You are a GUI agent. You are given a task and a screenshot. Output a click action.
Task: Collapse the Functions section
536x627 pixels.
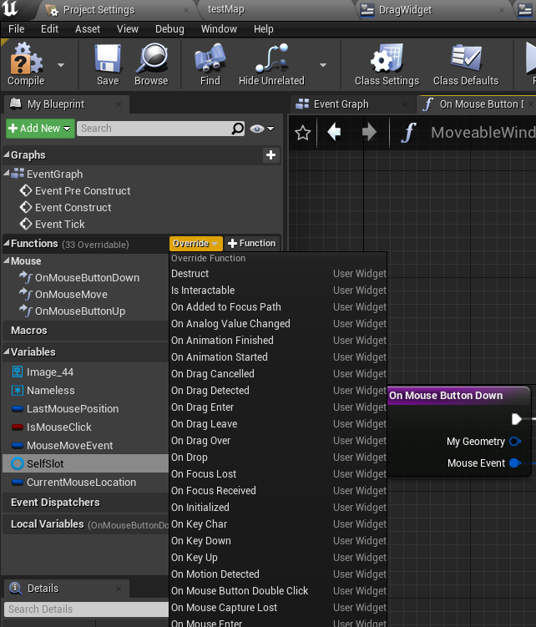[x=7, y=243]
